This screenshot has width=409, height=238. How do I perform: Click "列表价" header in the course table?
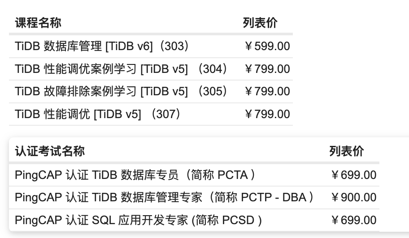(x=260, y=23)
